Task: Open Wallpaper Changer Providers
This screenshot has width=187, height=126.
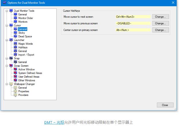Action: [23, 95]
